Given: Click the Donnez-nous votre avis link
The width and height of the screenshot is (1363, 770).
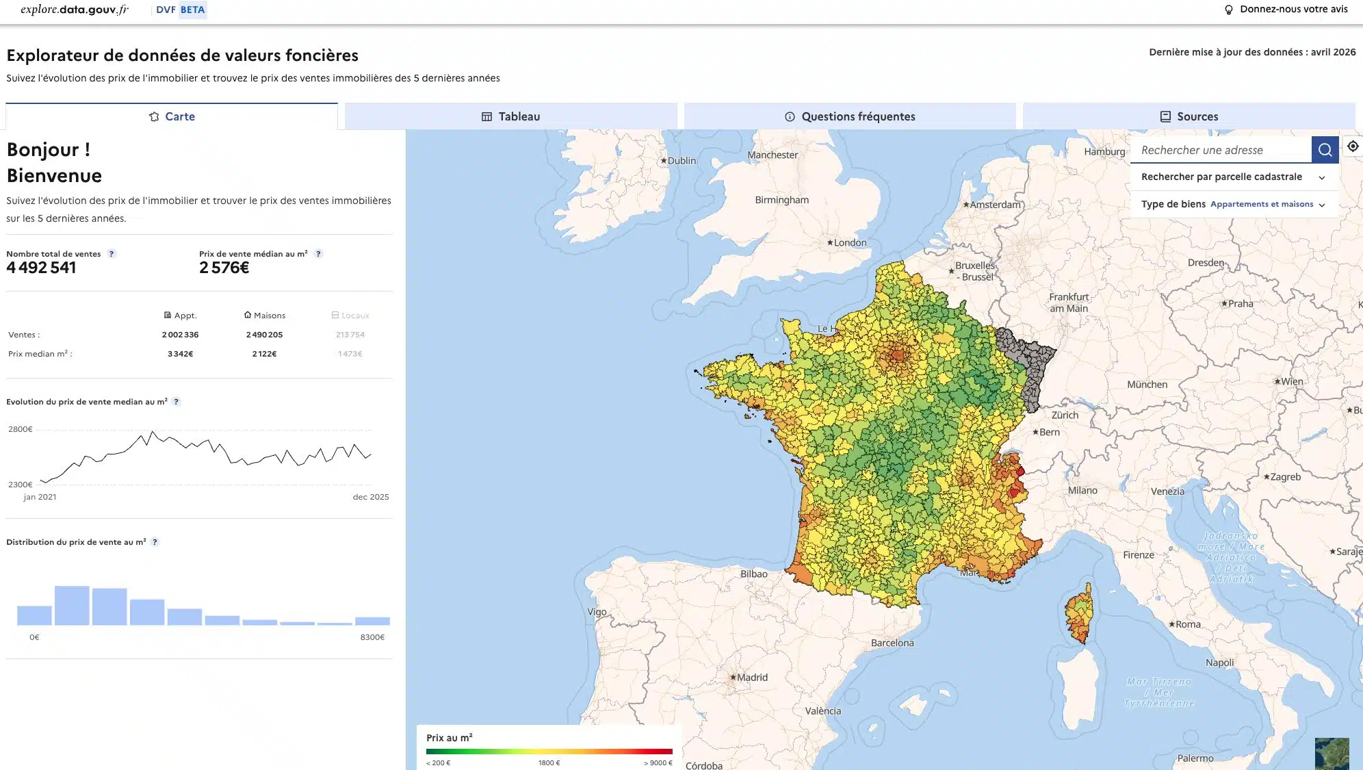Looking at the screenshot, I should tap(1293, 10).
